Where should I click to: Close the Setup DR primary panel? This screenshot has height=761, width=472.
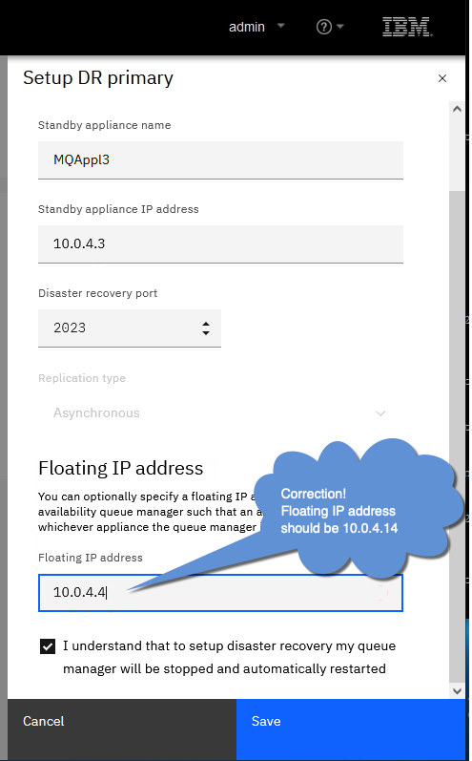coord(441,78)
